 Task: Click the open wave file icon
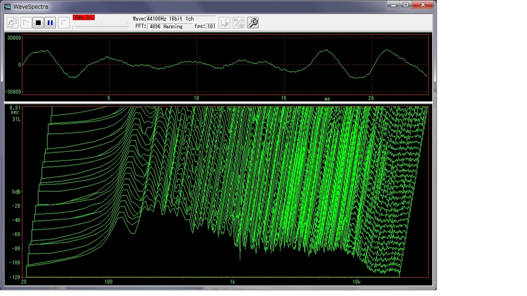(x=13, y=23)
